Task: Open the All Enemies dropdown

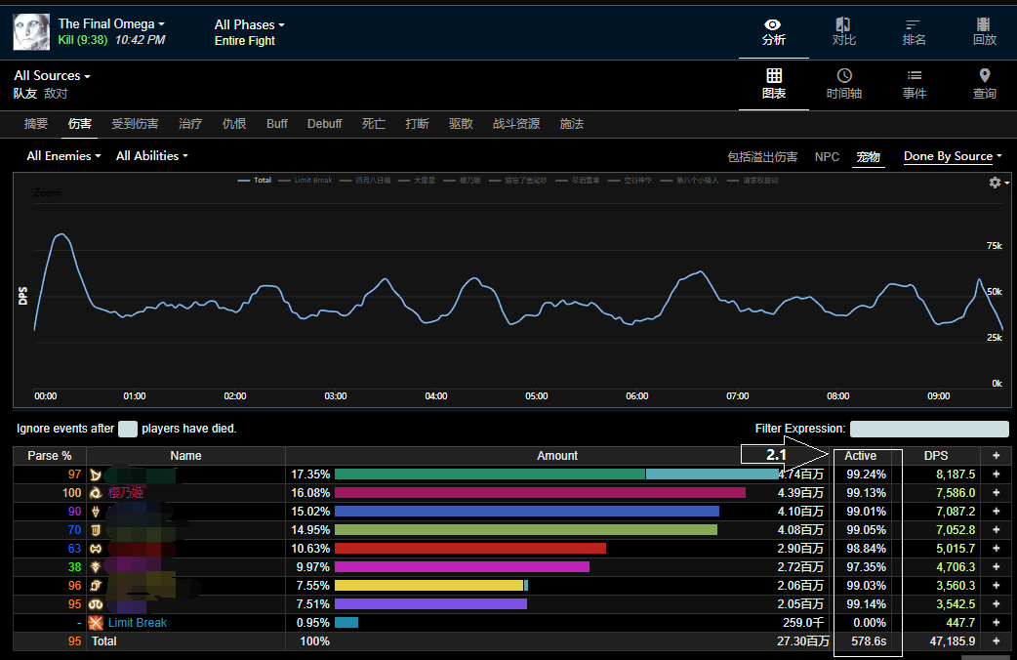Action: click(63, 156)
